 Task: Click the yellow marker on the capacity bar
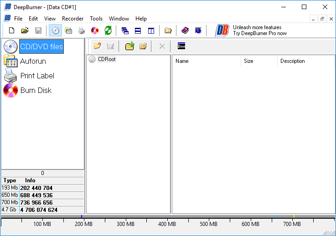[x=294, y=216]
